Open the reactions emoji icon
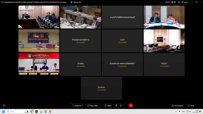203x114 pixels. (121, 105)
